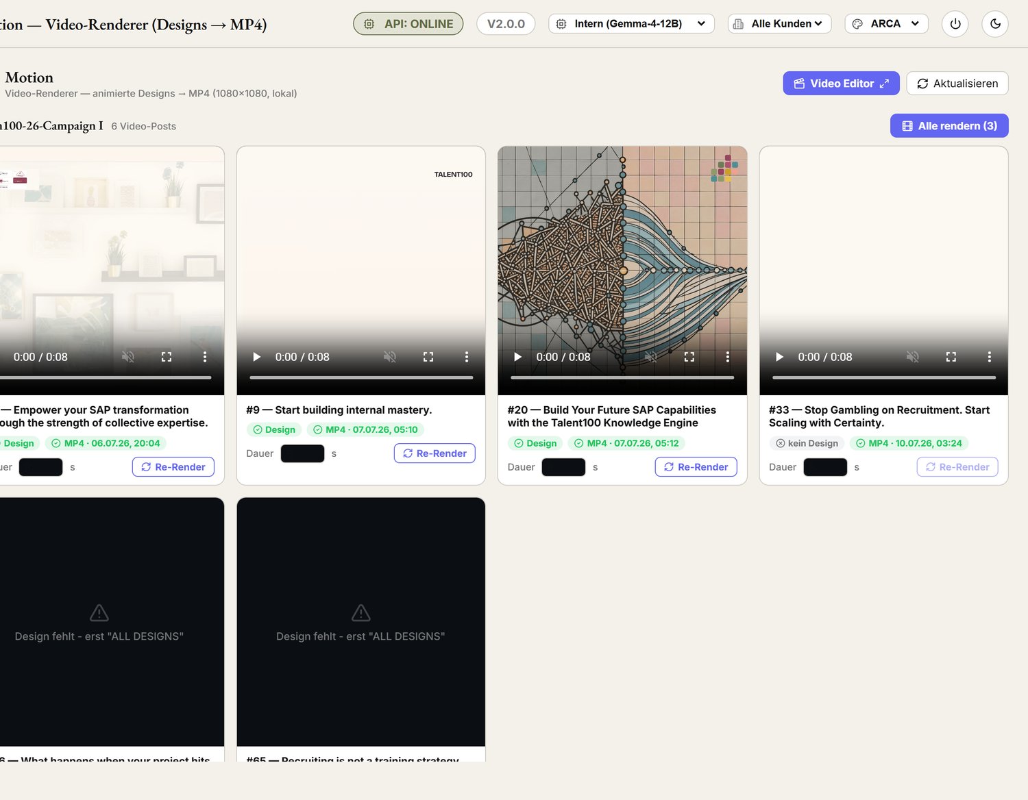The width and height of the screenshot is (1028, 800).
Task: Click MP4 · 07.07.26, 05:10 badge
Action: pos(365,429)
